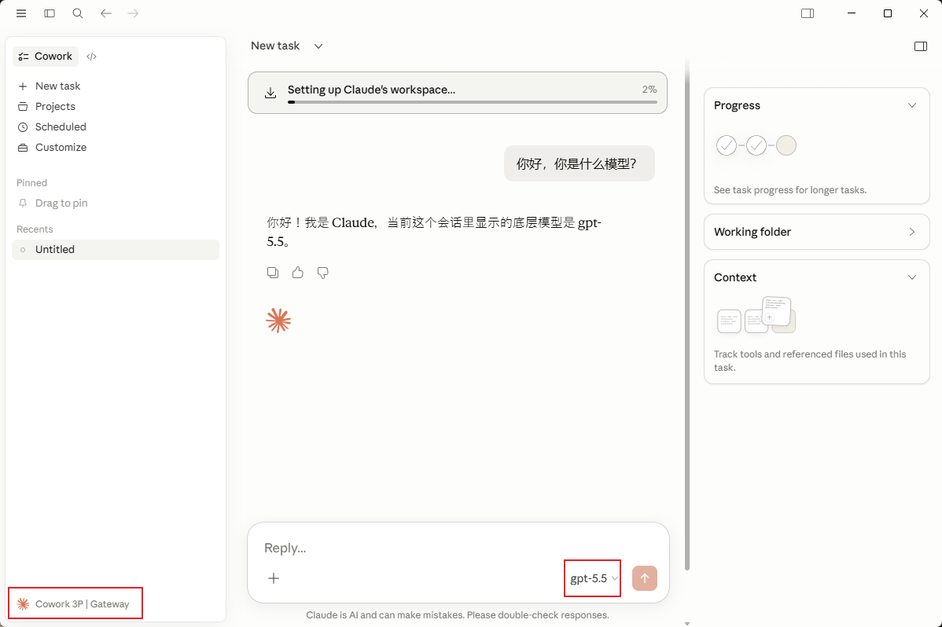Click the Progress steps illustration
Screen dimensions: 942x627
(756, 145)
